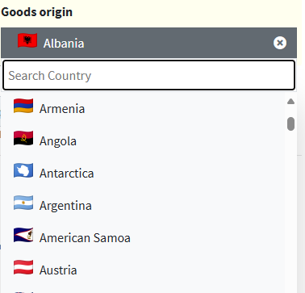Click the Angola flag icon
Image resolution: width=305 pixels, height=293 pixels.
point(23,138)
